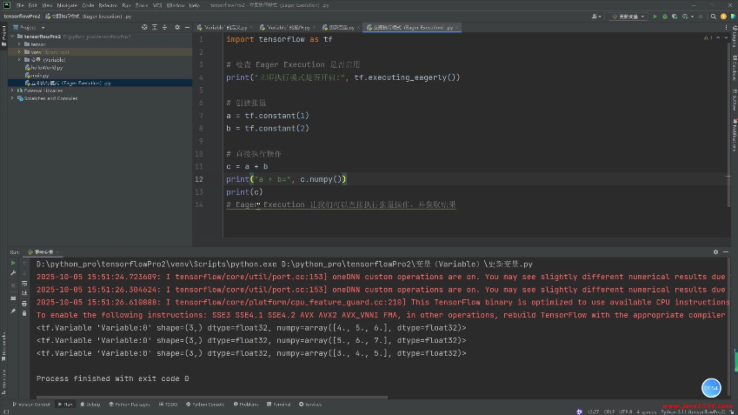The width and height of the screenshot is (738, 415).
Task: Toggle scroll to end in Run console
Action: tap(24, 294)
